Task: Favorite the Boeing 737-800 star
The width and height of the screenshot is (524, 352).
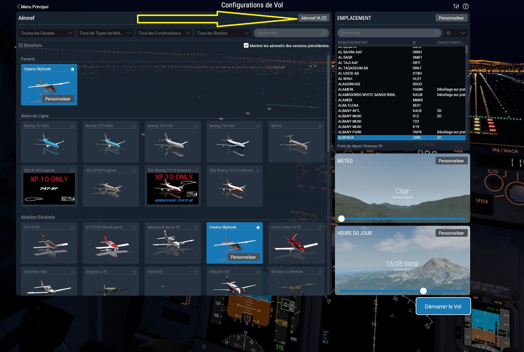Action: coord(72,126)
